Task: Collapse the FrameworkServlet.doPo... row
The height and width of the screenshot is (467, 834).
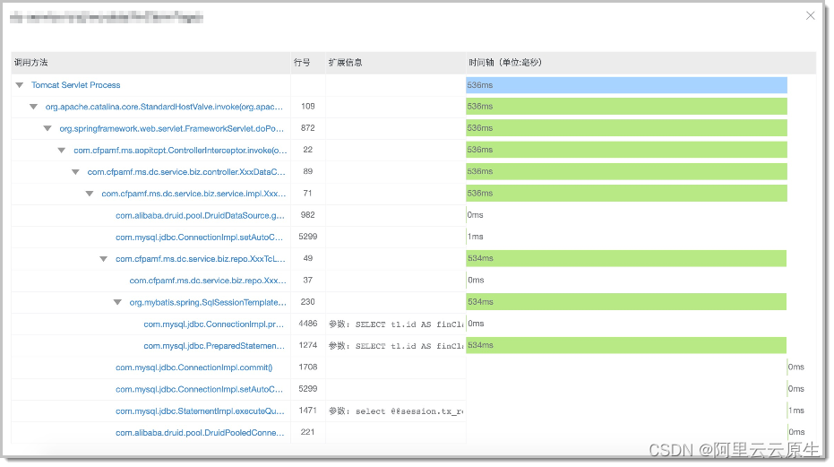Action: pyautogui.click(x=47, y=128)
